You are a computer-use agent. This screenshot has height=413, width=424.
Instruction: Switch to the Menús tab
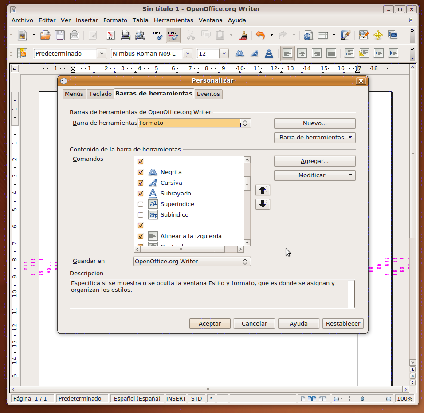(x=74, y=94)
